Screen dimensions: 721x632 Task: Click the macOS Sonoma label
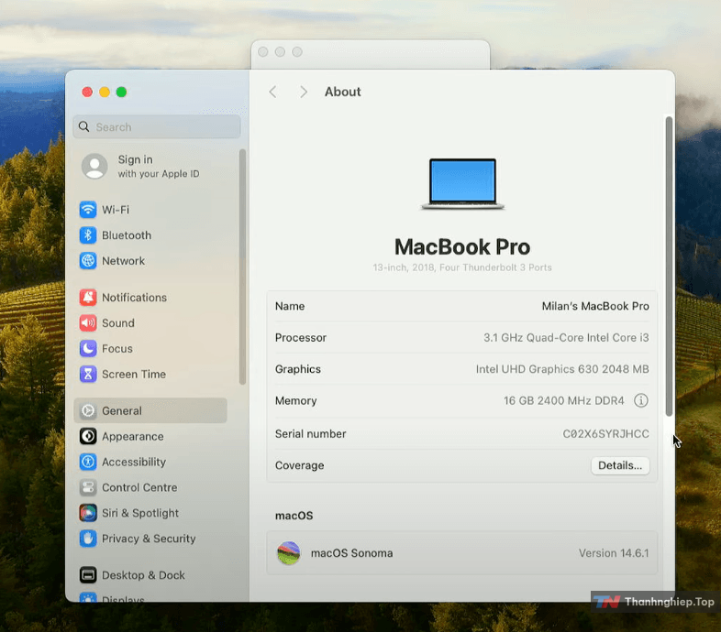tap(351, 553)
